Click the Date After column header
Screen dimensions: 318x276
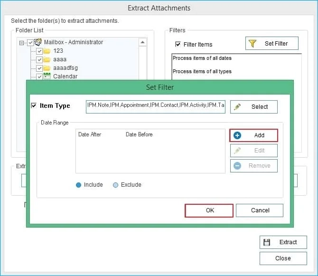pos(90,134)
